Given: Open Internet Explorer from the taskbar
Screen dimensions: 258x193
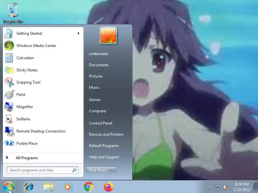Looking at the screenshot, I should 29,187.
